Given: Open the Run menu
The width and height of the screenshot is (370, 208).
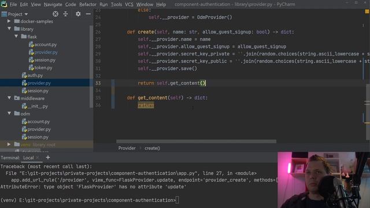Looking at the screenshot, I should tap(103, 5).
